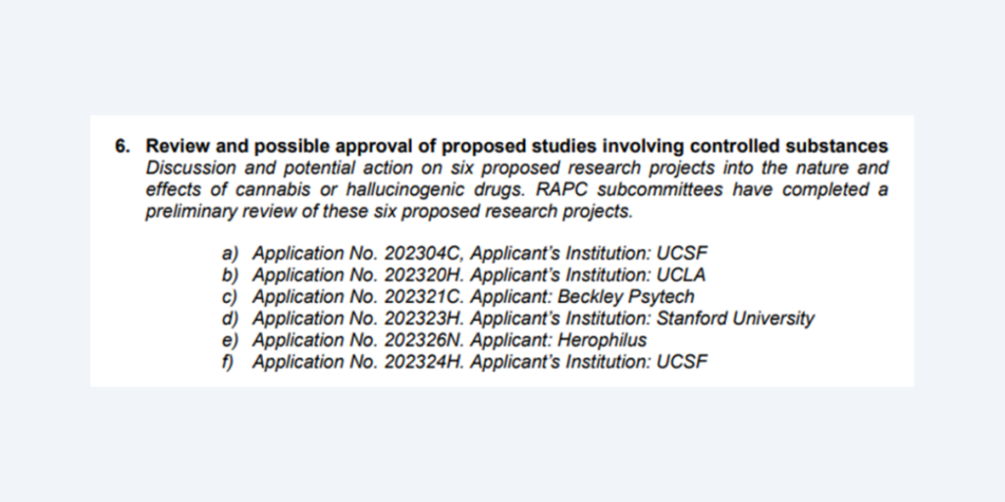The height and width of the screenshot is (502, 1005).
Task: Click the 'b)' list marker
Action: point(230,276)
